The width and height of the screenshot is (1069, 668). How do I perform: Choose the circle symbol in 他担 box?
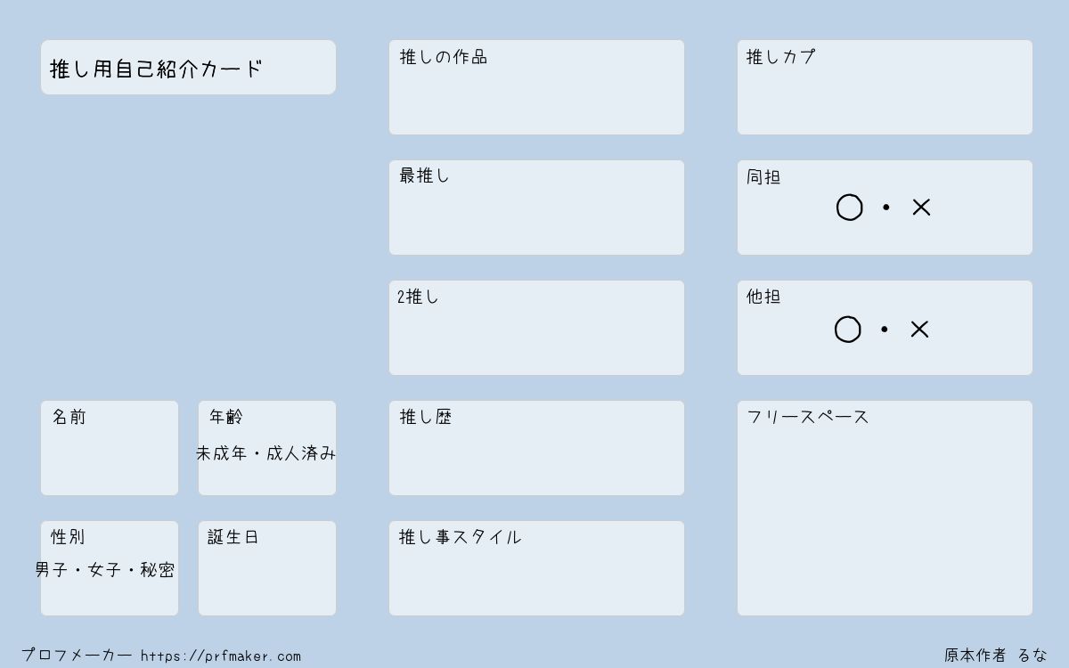[x=847, y=330]
